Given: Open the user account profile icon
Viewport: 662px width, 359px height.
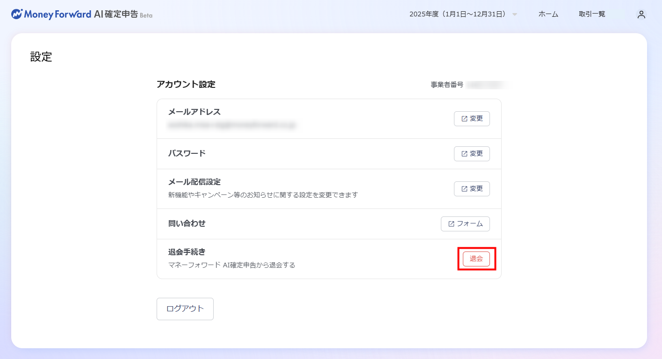Looking at the screenshot, I should coord(641,14).
